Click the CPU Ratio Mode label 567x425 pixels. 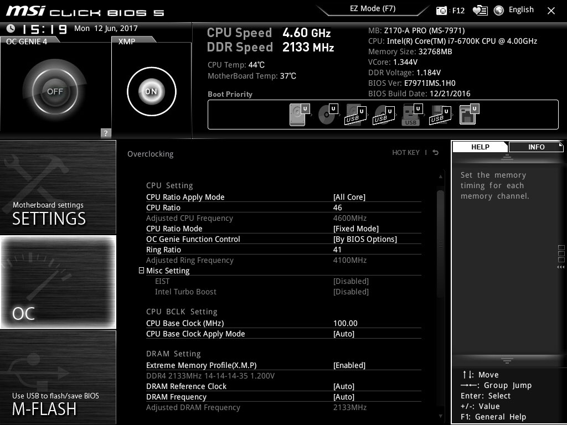tap(174, 229)
